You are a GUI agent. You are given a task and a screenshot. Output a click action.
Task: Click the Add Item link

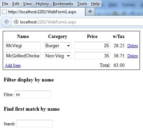13,66
